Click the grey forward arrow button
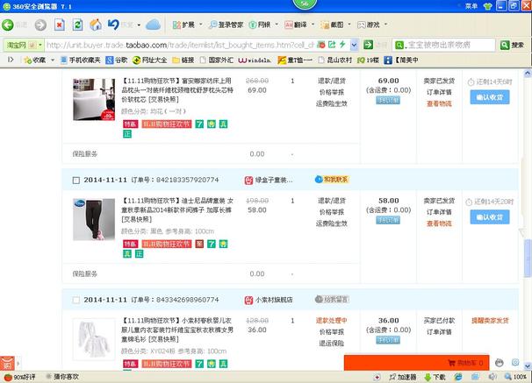This screenshot has height=383, width=532. pyautogui.click(x=40, y=25)
